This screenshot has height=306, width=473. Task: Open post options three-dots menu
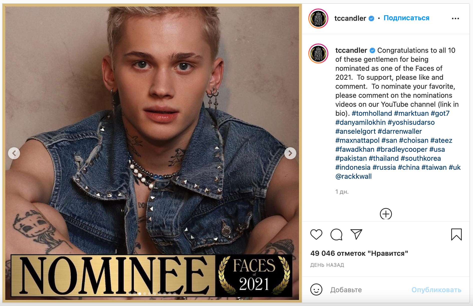(455, 18)
